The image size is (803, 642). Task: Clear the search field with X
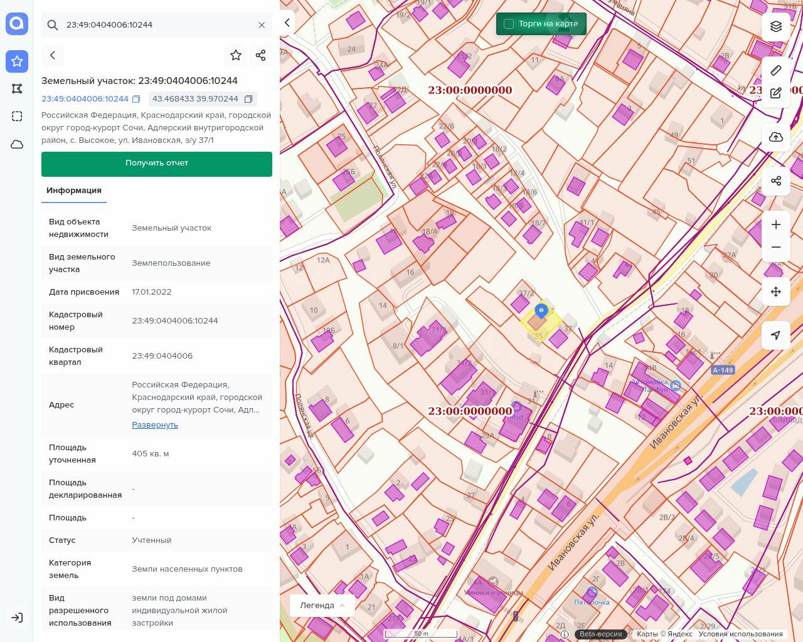pyautogui.click(x=262, y=25)
